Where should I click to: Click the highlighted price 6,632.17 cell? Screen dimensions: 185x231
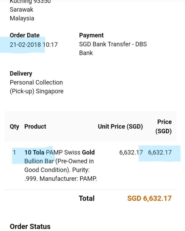pyautogui.click(x=160, y=152)
